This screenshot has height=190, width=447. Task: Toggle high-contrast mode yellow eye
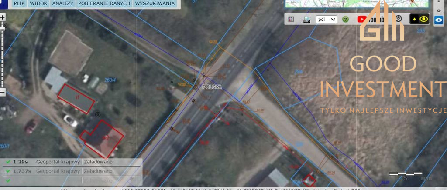click(x=419, y=19)
